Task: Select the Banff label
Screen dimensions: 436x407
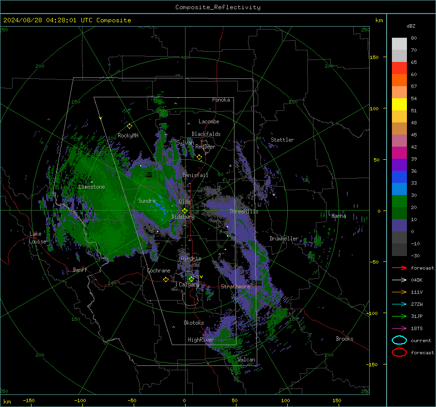Action: point(80,270)
